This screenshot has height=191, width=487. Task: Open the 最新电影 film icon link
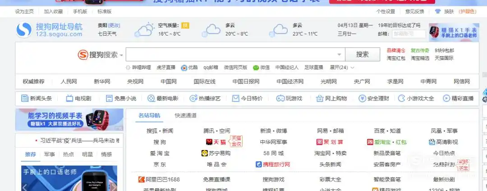[151, 99]
